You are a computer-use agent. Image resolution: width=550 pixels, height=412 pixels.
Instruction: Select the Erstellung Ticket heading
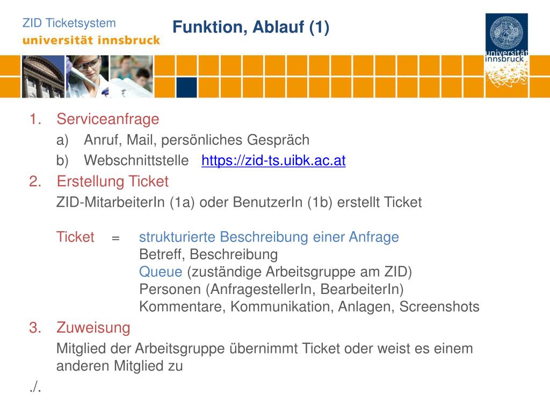tap(113, 181)
